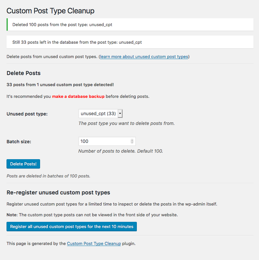
Task: Click the dropdown arrow beside unused_cpt (33)
Action: pos(120,114)
